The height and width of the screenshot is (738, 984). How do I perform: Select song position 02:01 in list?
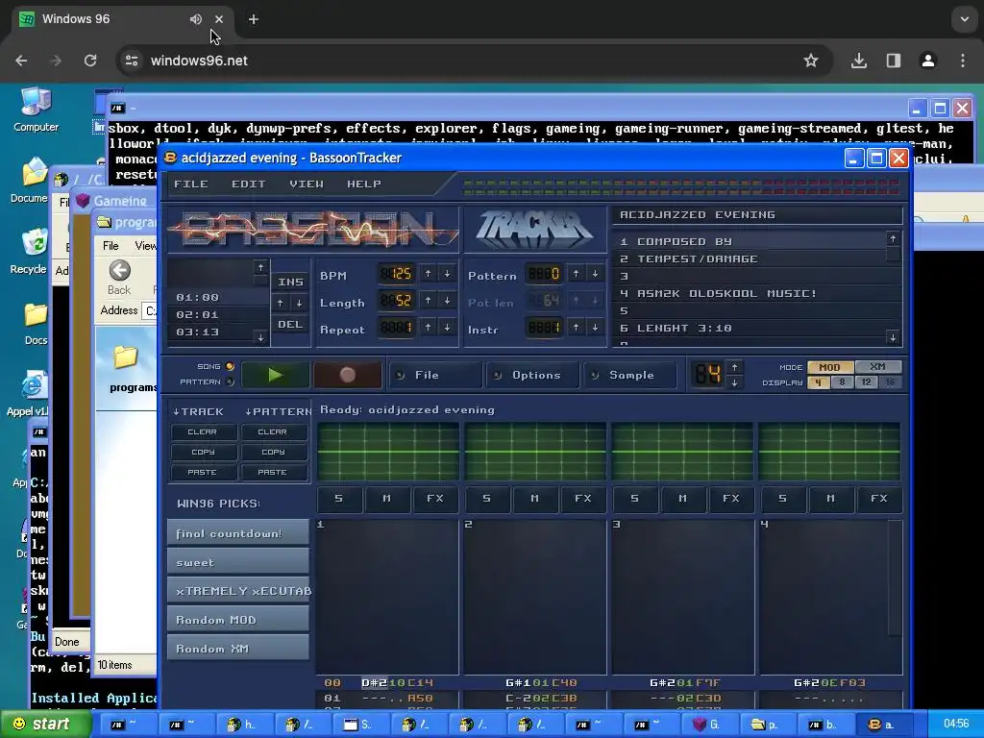[212, 314]
